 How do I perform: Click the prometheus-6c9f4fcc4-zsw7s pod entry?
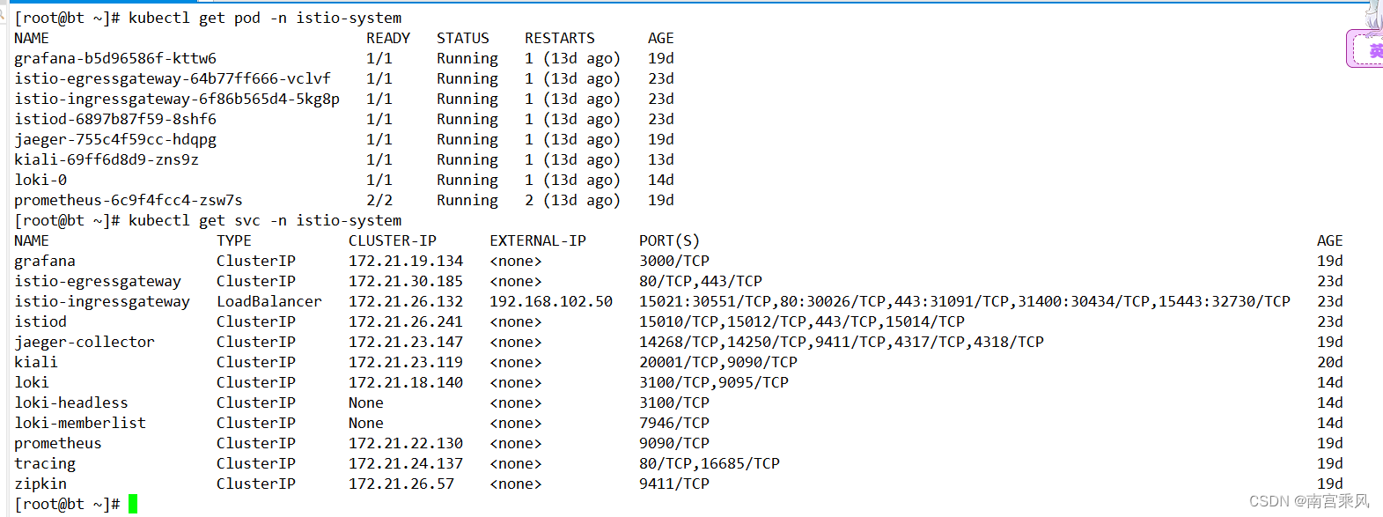[129, 200]
